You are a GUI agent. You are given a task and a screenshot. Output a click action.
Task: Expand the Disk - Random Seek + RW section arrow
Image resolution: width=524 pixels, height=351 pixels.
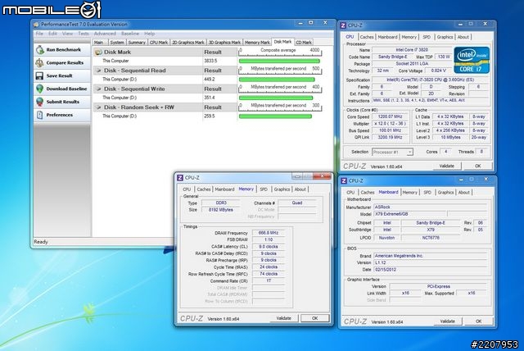click(98, 107)
